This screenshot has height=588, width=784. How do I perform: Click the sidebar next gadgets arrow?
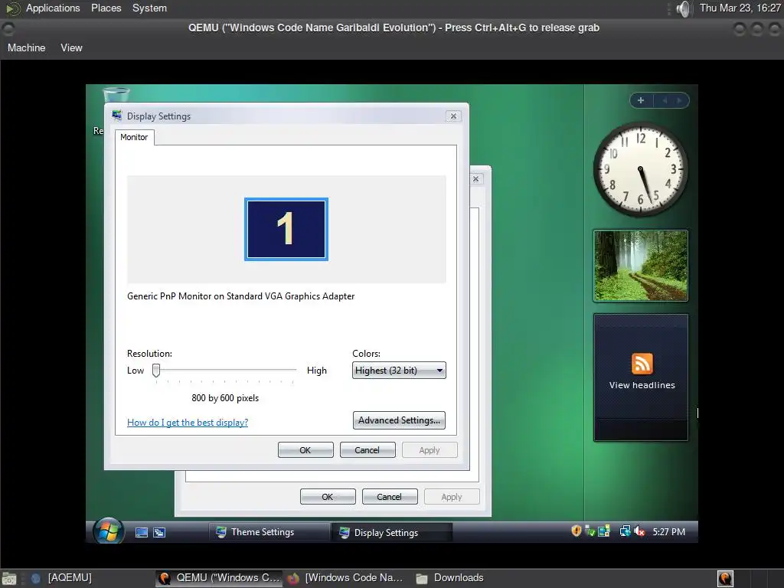(x=678, y=100)
